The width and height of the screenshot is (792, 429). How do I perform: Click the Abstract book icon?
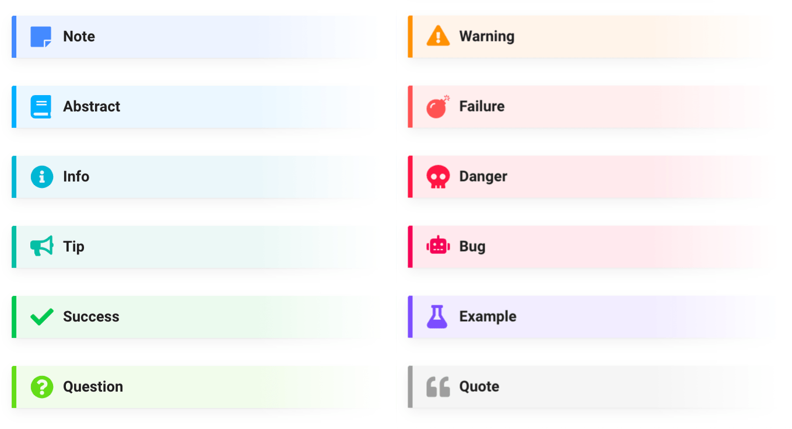41,106
